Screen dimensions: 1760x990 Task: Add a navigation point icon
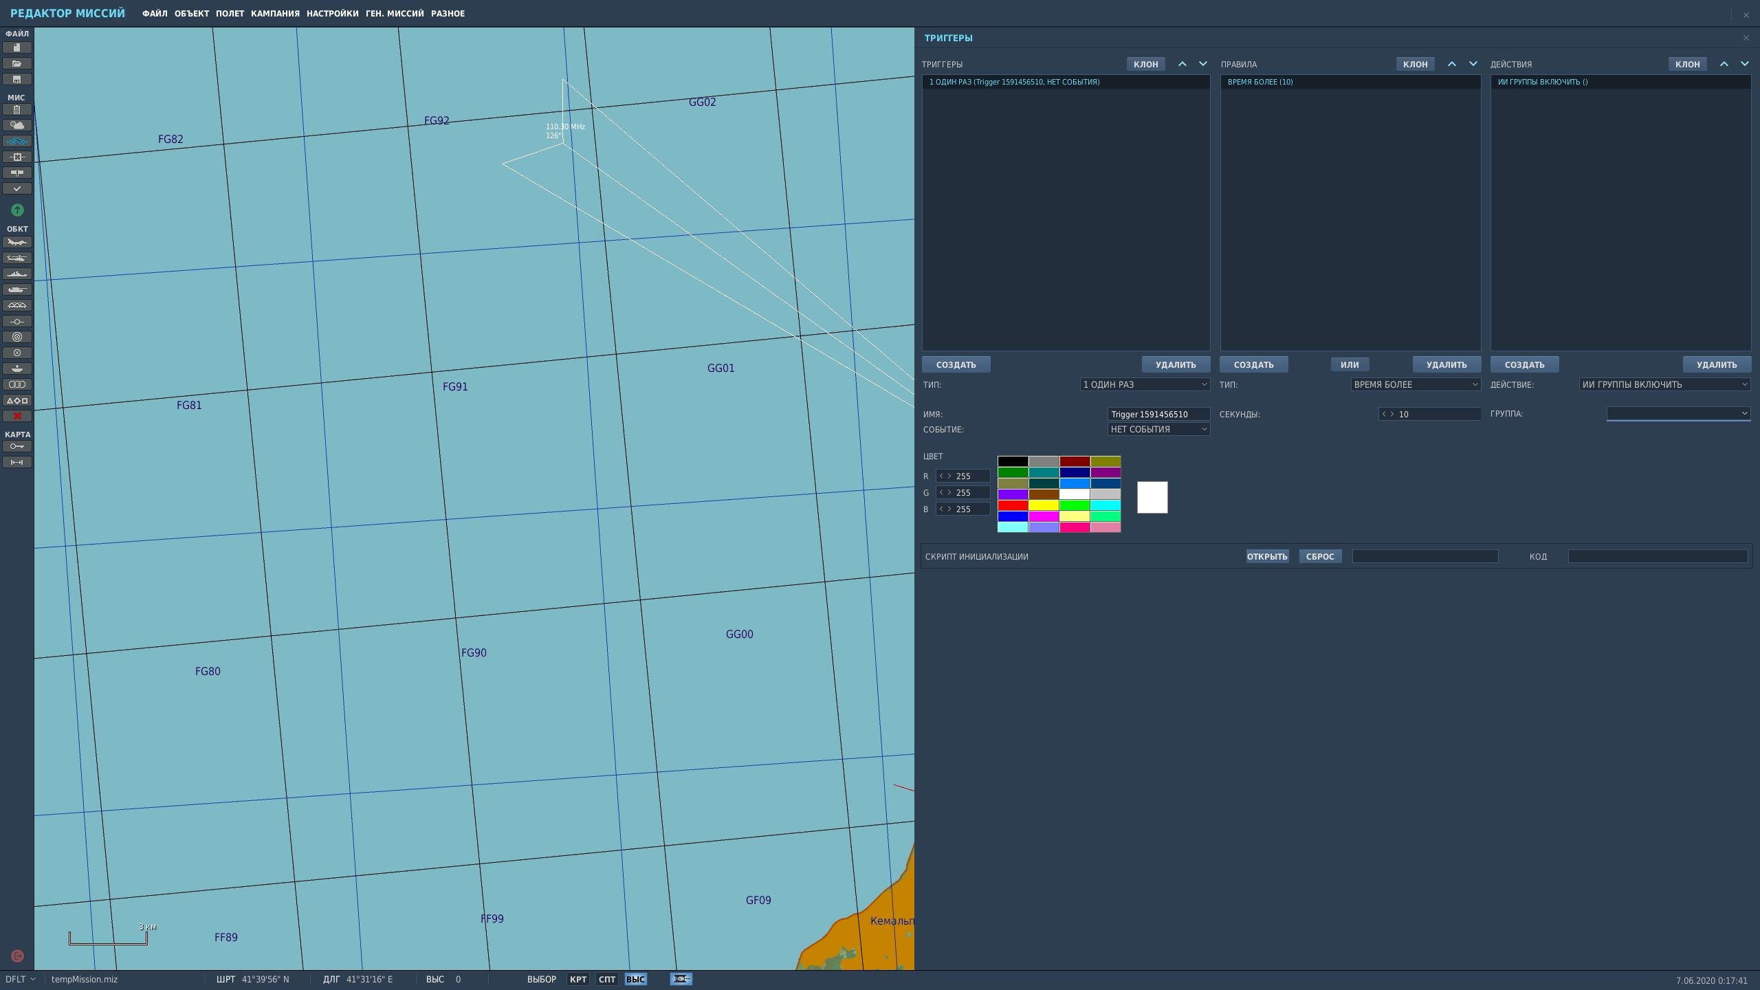click(17, 321)
